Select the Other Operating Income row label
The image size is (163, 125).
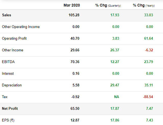(x=21, y=27)
